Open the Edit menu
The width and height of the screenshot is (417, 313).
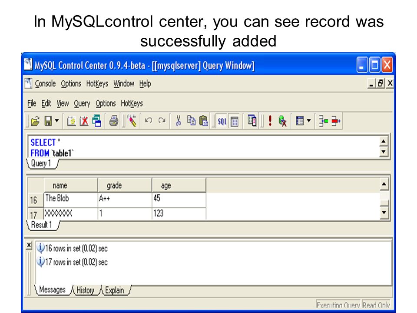point(46,103)
